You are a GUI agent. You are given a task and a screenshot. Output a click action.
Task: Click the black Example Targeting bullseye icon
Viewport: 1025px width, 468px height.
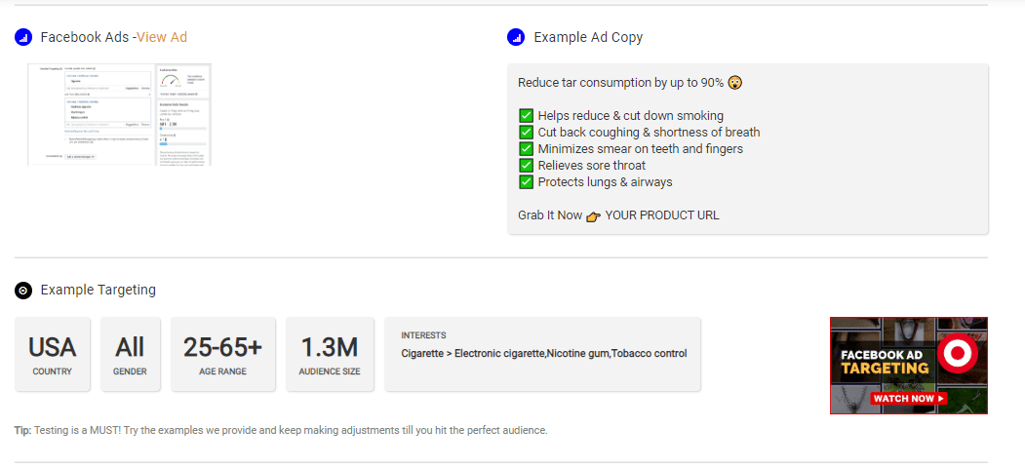pyautogui.click(x=22, y=291)
